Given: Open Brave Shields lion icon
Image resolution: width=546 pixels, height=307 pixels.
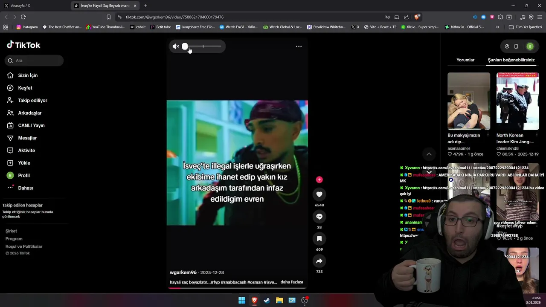Looking at the screenshot, I should click(417, 17).
